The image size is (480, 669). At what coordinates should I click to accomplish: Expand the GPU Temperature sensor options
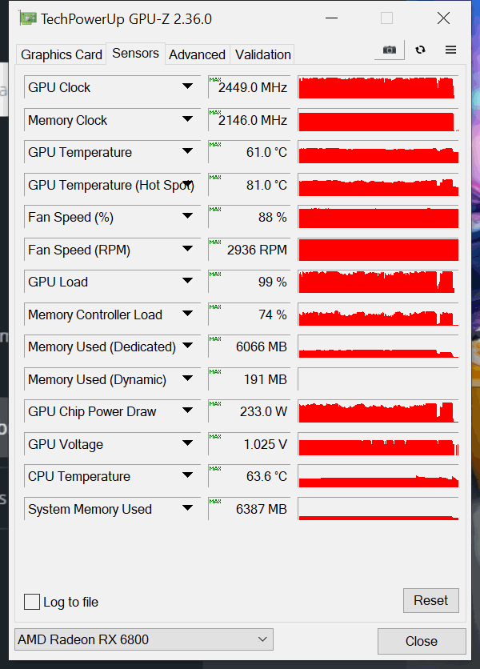187,151
